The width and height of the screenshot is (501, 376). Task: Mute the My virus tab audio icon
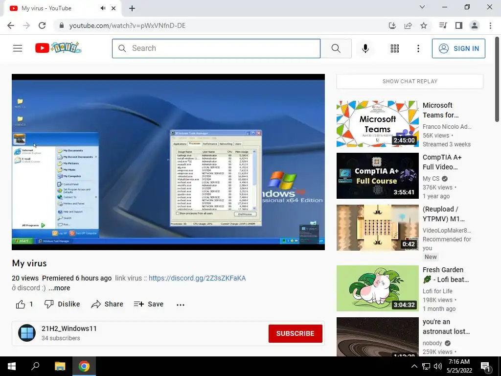pyautogui.click(x=103, y=8)
